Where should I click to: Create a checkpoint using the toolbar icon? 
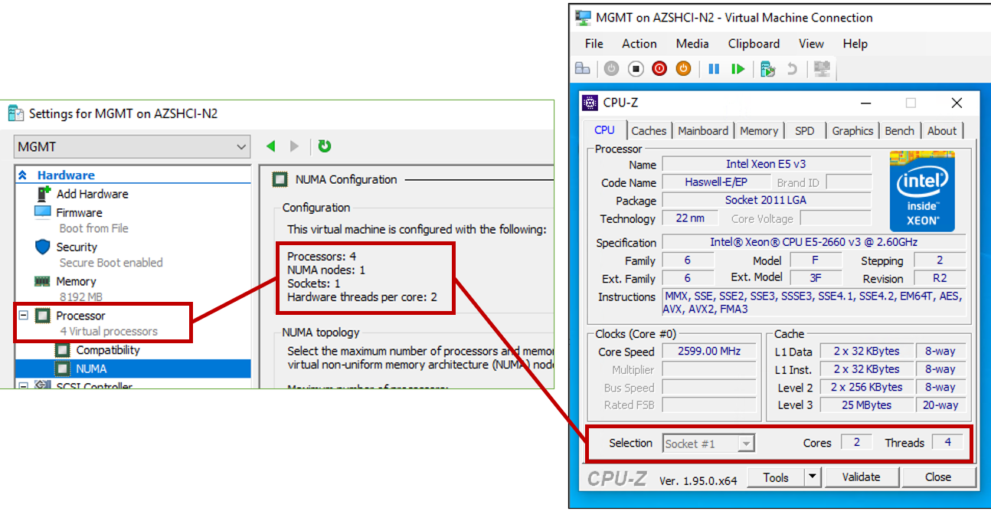coord(767,69)
